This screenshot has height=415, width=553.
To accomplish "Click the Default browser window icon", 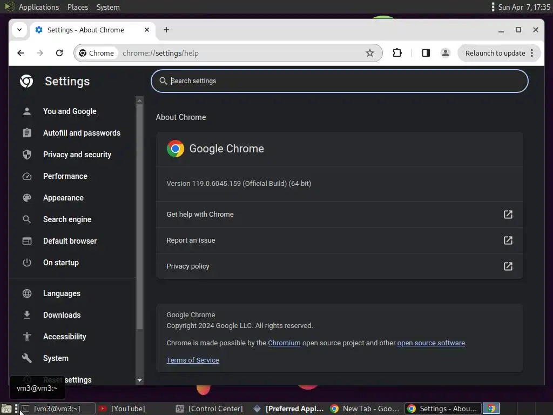I will [x=27, y=241].
